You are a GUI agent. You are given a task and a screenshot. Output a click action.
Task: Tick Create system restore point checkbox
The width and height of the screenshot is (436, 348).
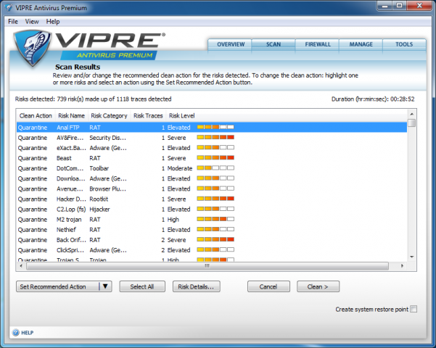(x=414, y=309)
